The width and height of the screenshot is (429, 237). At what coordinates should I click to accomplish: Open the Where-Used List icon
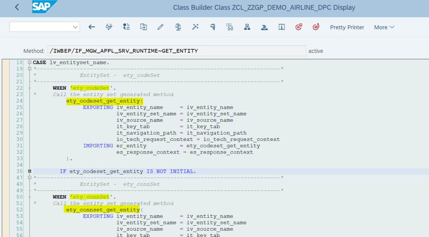coord(212,27)
